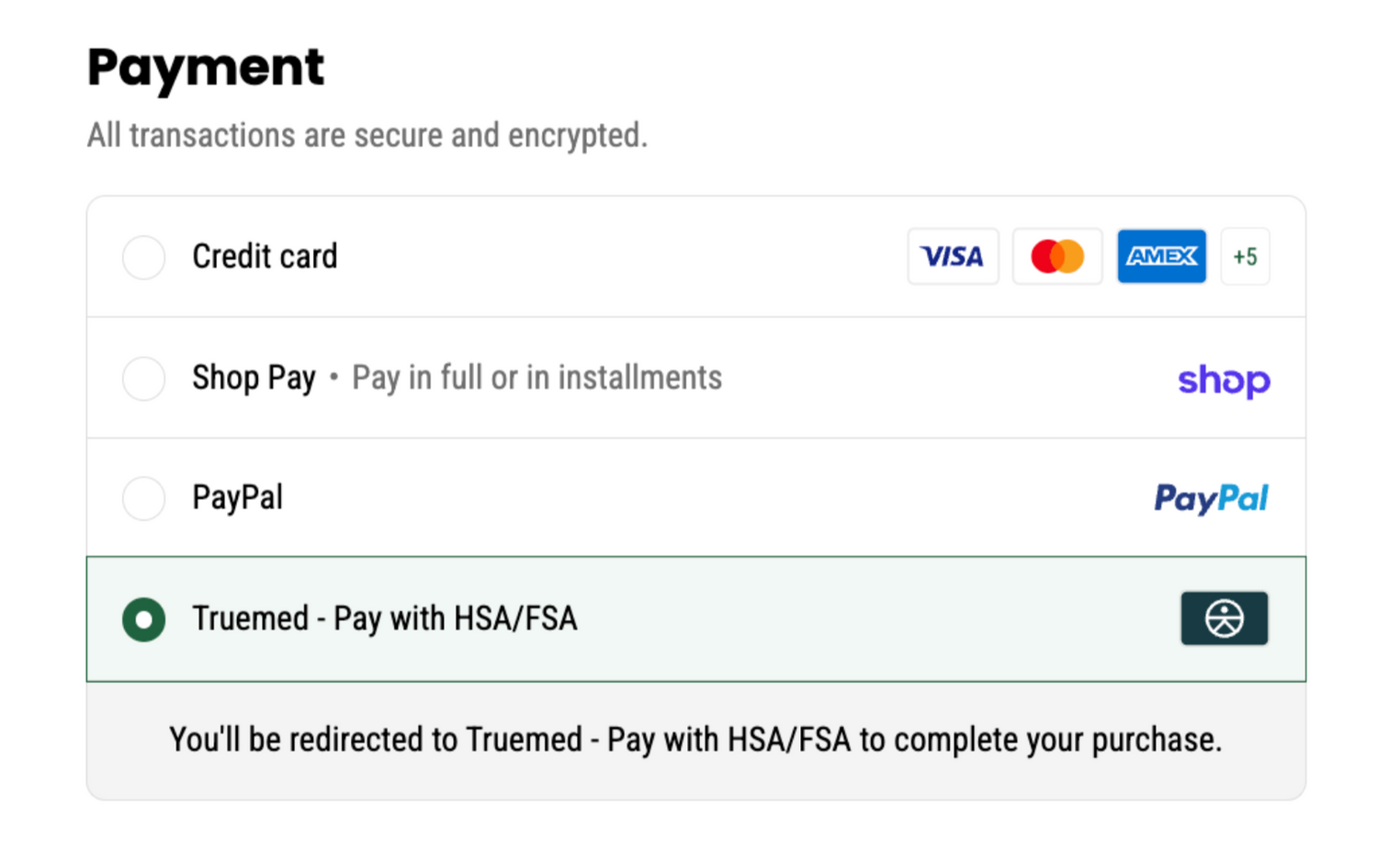Image resolution: width=1378 pixels, height=849 pixels.
Task: Click the Shop Pay label
Action: (x=254, y=379)
